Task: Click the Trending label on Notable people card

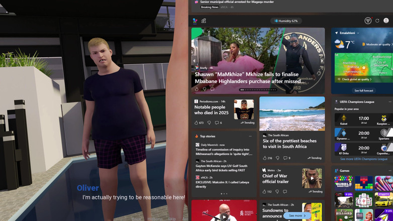Action: [247, 123]
